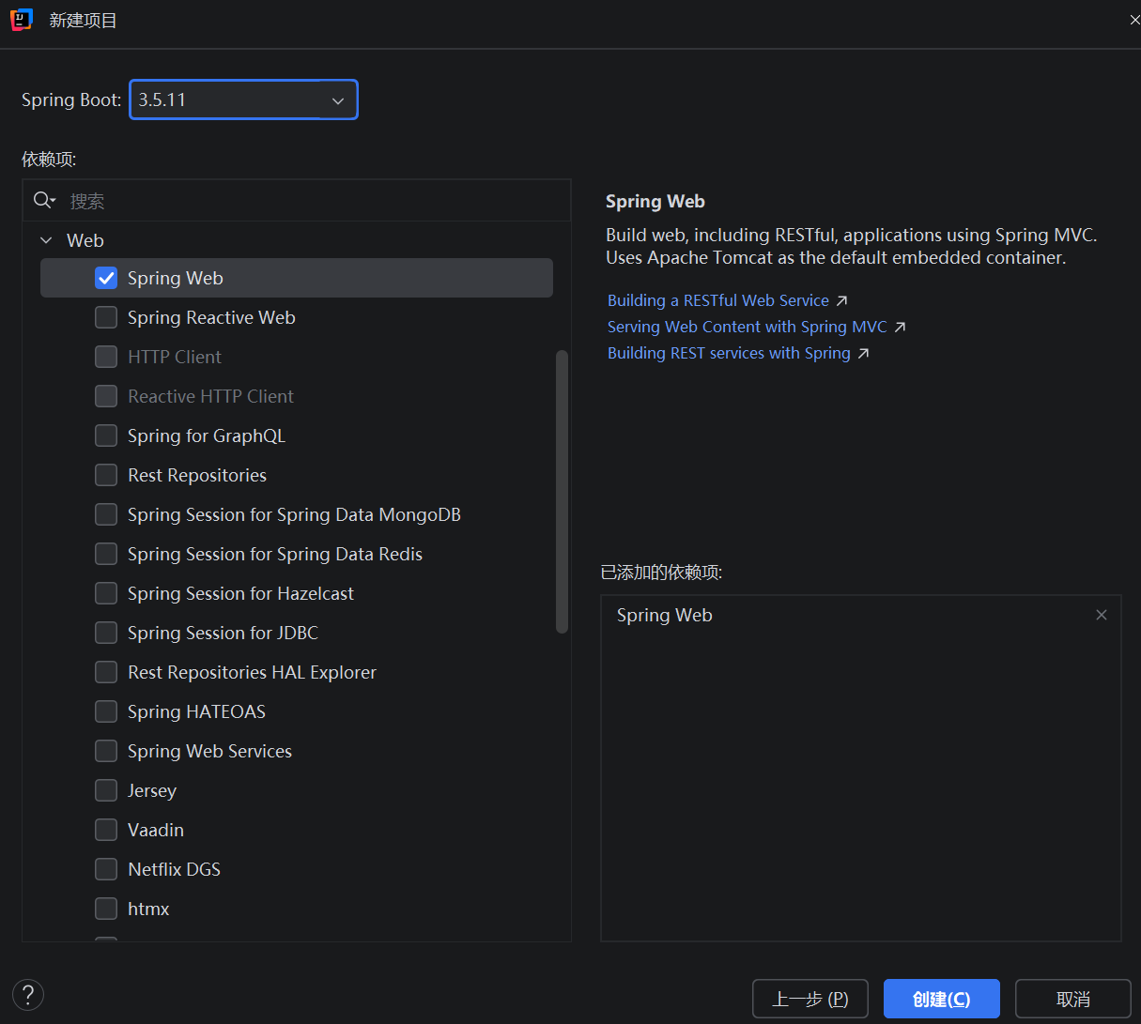This screenshot has width=1141, height=1024.
Task: Uncheck the Spring Web checkbox
Action: pos(106,278)
